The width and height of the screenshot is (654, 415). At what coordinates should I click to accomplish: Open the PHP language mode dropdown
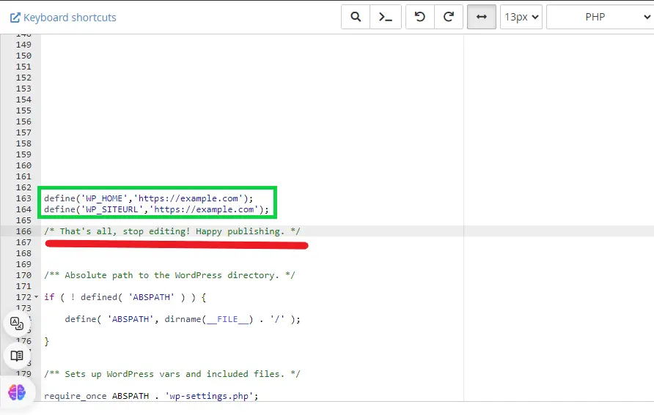click(599, 17)
